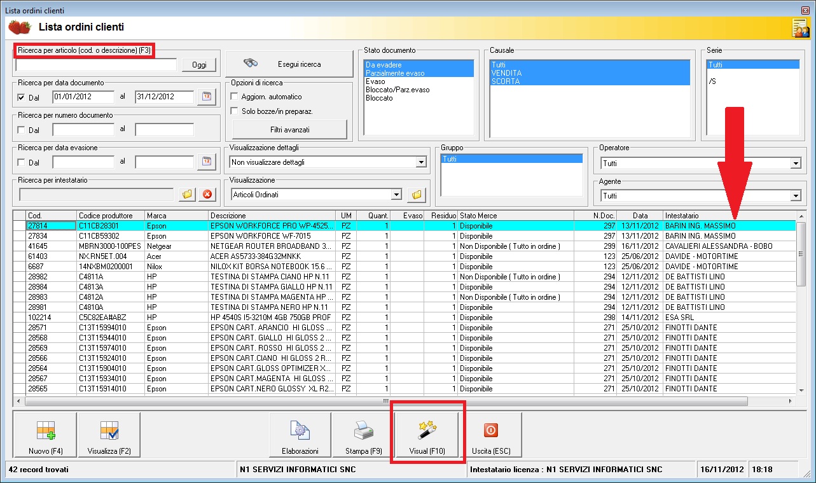This screenshot has height=483, width=816.
Task: Click the Nuovo (F4) icon button
Action: (45, 435)
